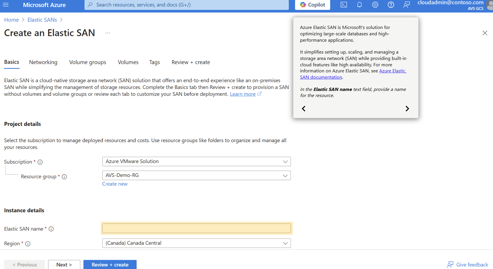The width and height of the screenshot is (493, 269).
Task: Open the hamburger portal menu
Action: coord(6,5)
